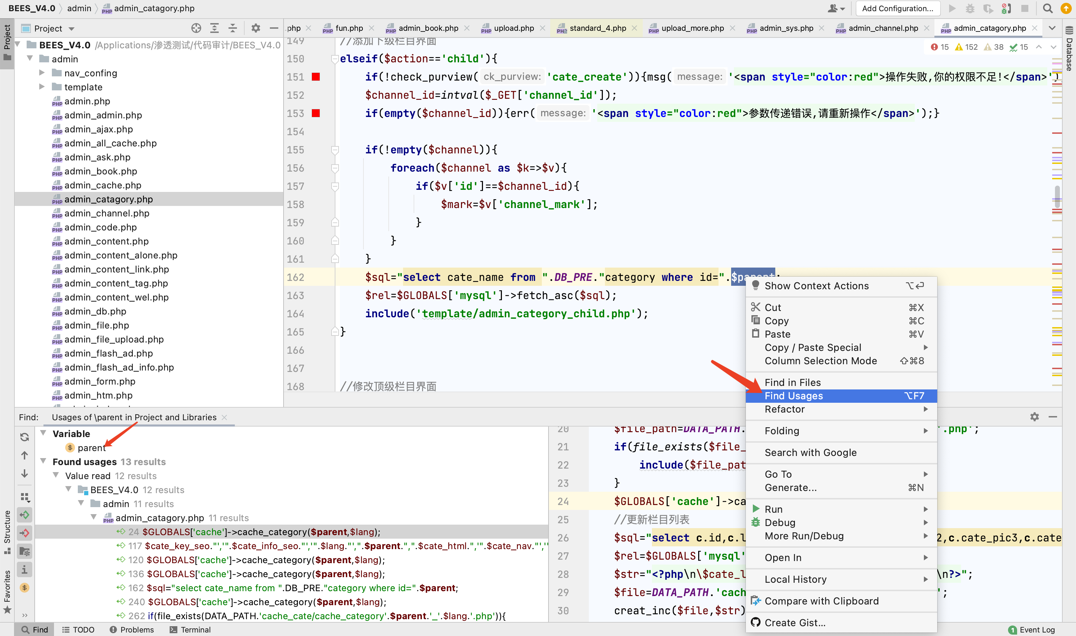Click the Debug bug icon in top toolbar

[x=970, y=8]
